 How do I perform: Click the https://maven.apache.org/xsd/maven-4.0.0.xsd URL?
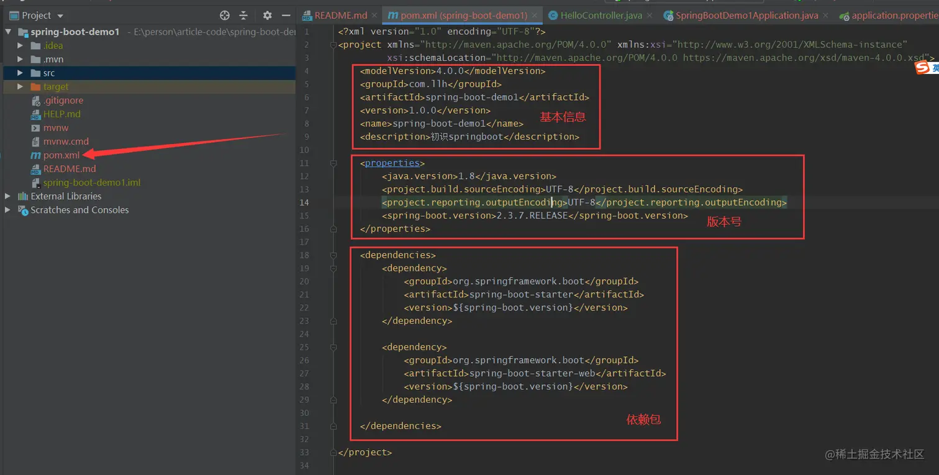[804, 58]
